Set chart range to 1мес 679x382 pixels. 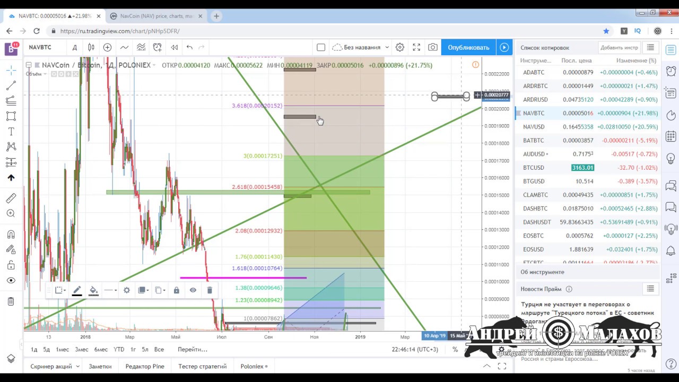point(62,349)
